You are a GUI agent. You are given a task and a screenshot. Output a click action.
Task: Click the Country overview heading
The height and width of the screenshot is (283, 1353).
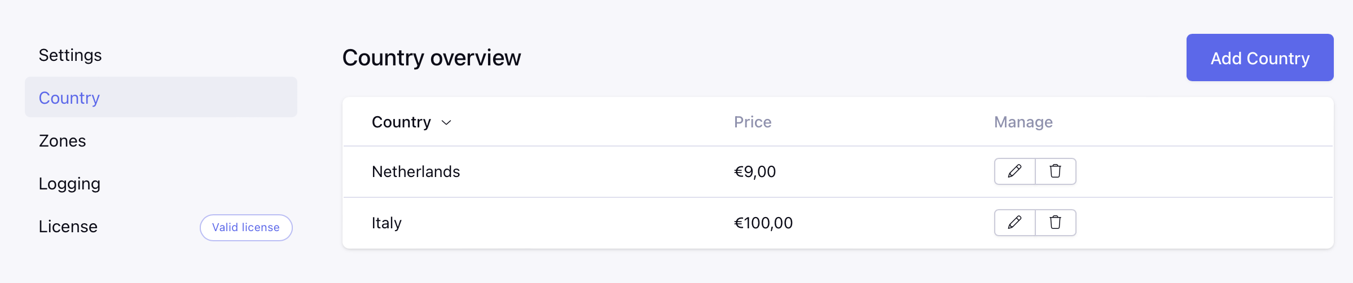click(432, 58)
